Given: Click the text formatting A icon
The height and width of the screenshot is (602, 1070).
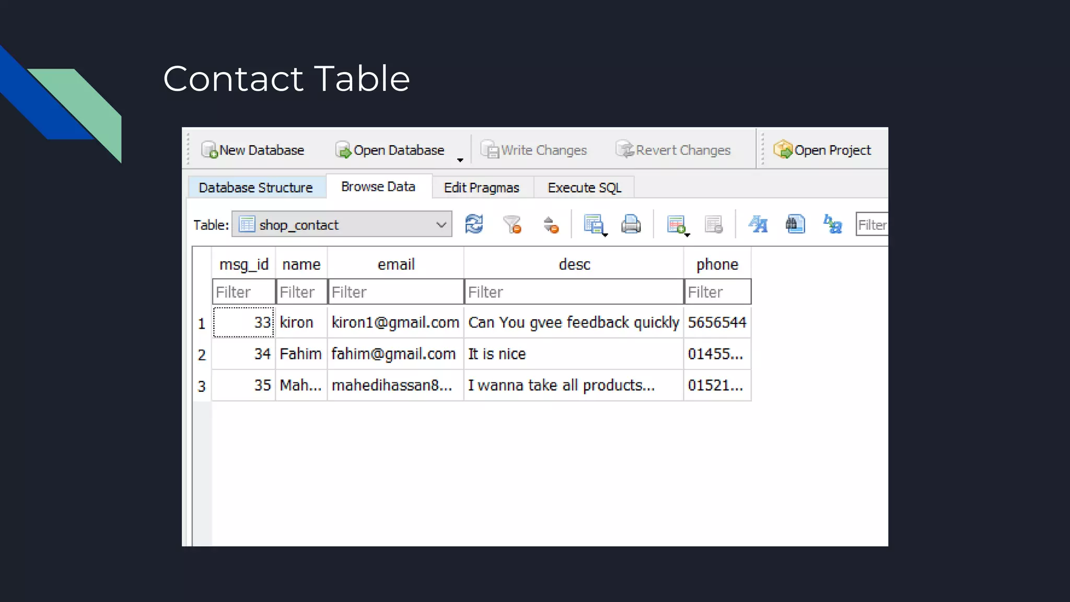Looking at the screenshot, I should 758,225.
